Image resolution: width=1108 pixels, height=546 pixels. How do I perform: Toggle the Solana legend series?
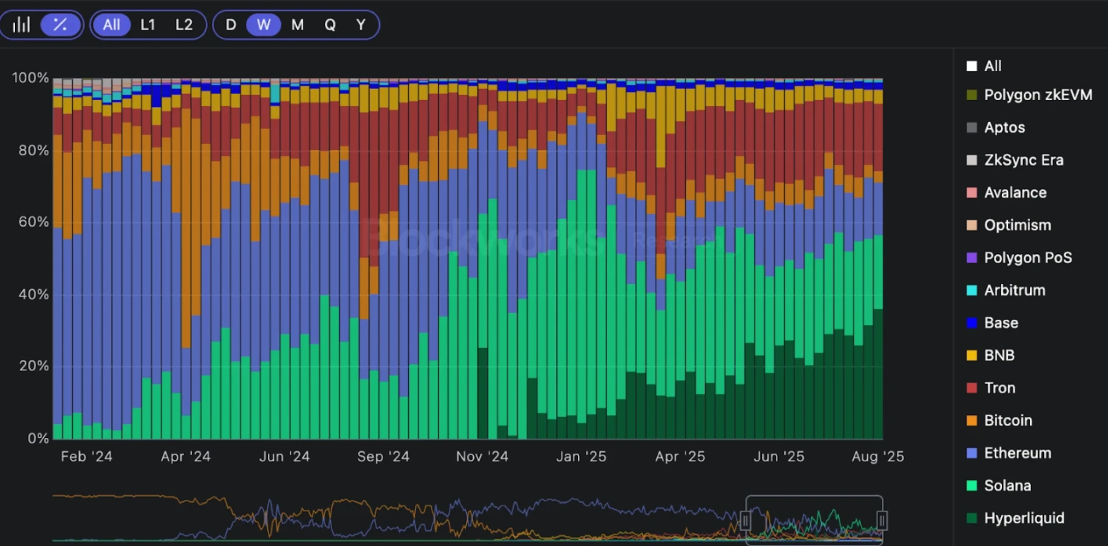(1007, 485)
